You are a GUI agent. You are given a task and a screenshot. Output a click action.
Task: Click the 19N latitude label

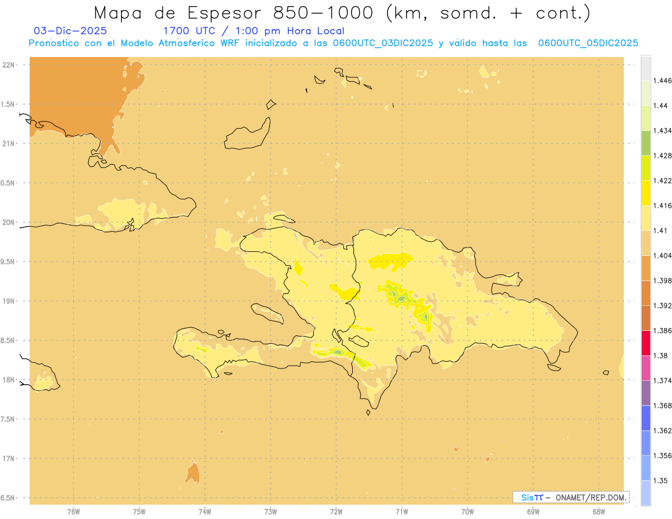tap(9, 301)
